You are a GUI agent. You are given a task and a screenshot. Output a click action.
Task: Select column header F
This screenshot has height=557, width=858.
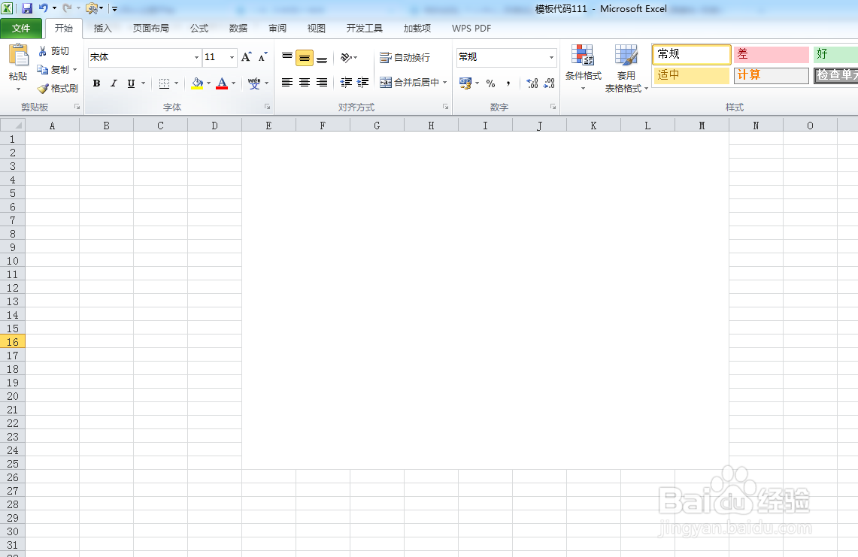click(323, 126)
